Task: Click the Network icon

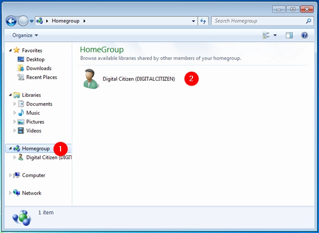Action: click(x=17, y=193)
